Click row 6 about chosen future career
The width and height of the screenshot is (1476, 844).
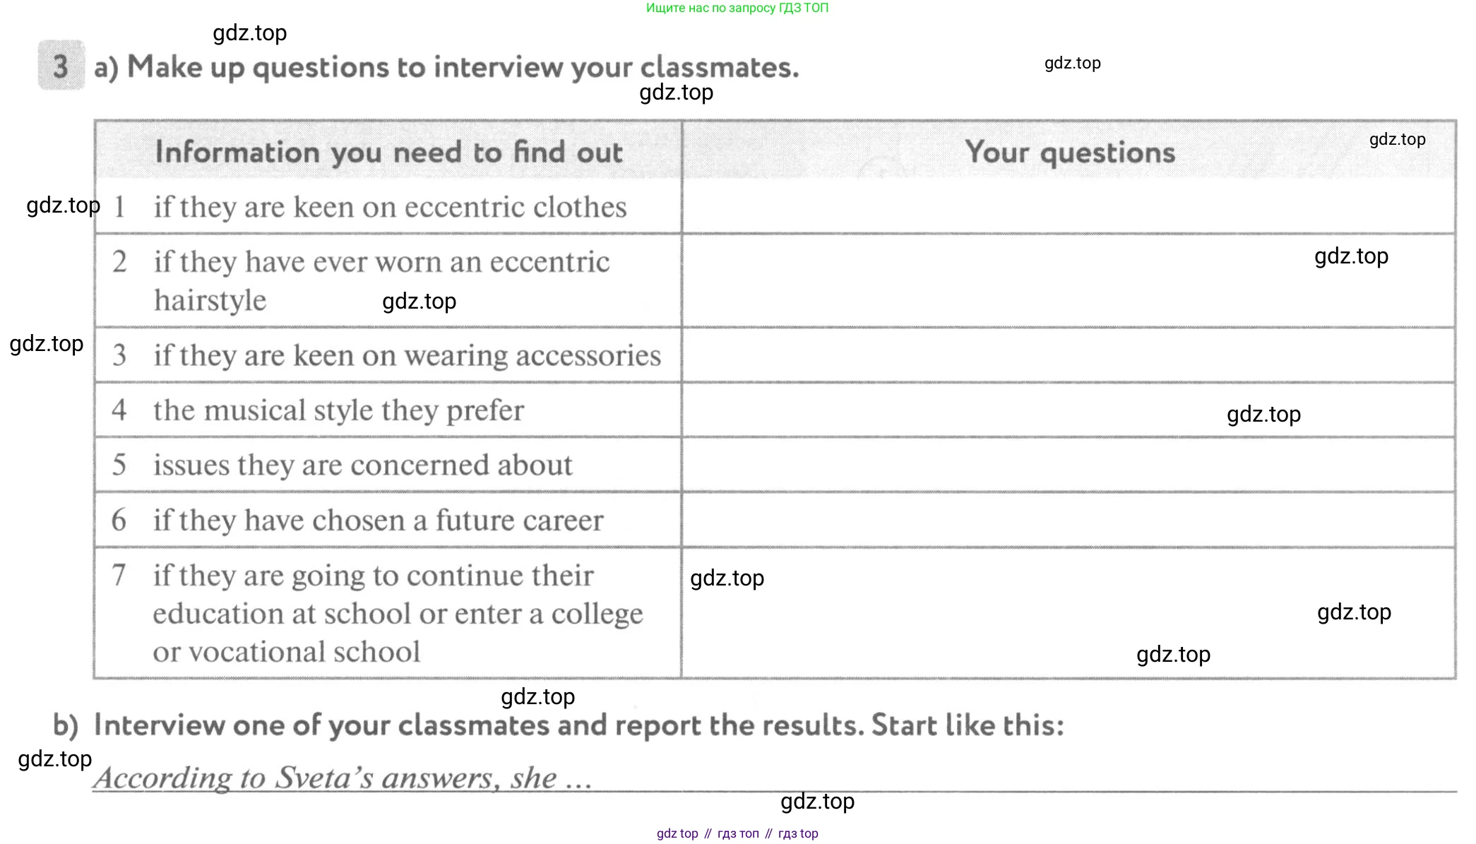[x=388, y=520]
